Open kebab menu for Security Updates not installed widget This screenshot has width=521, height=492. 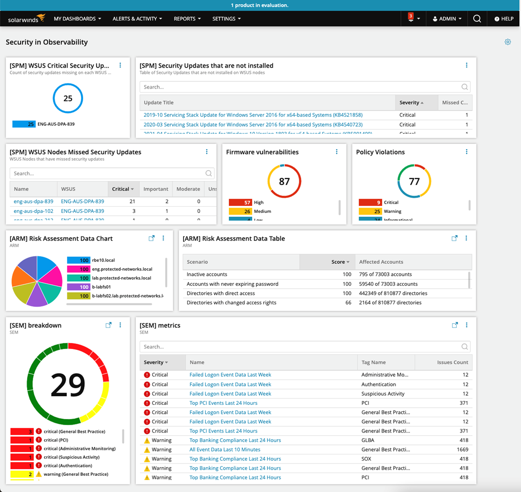tap(467, 65)
